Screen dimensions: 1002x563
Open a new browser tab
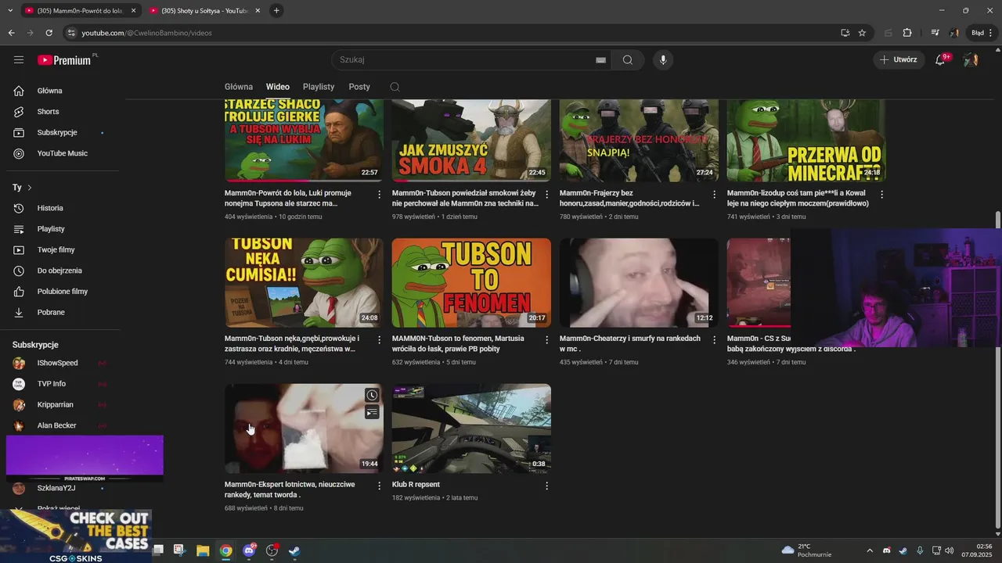276,11
